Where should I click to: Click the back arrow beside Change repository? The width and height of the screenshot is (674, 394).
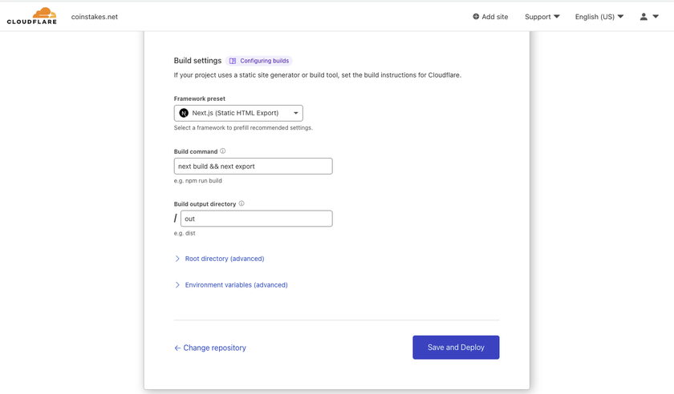tap(177, 348)
